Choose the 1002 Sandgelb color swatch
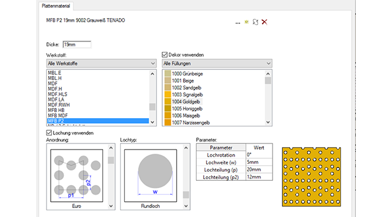 (x=168, y=87)
